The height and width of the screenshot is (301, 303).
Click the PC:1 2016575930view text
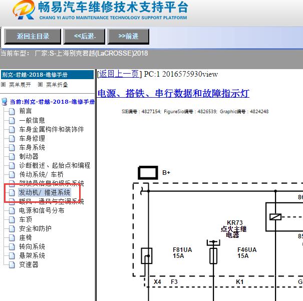tap(181, 74)
